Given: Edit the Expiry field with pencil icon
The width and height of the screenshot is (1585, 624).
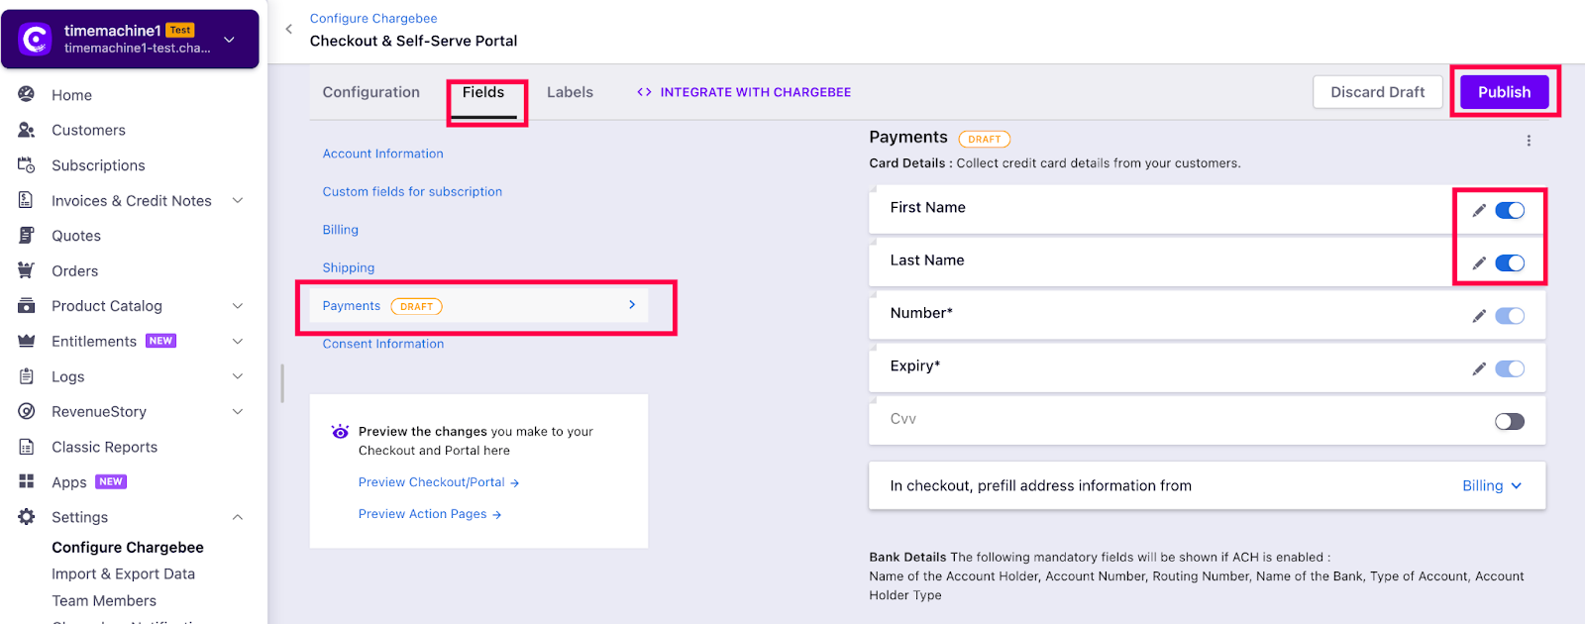Looking at the screenshot, I should pos(1479,368).
